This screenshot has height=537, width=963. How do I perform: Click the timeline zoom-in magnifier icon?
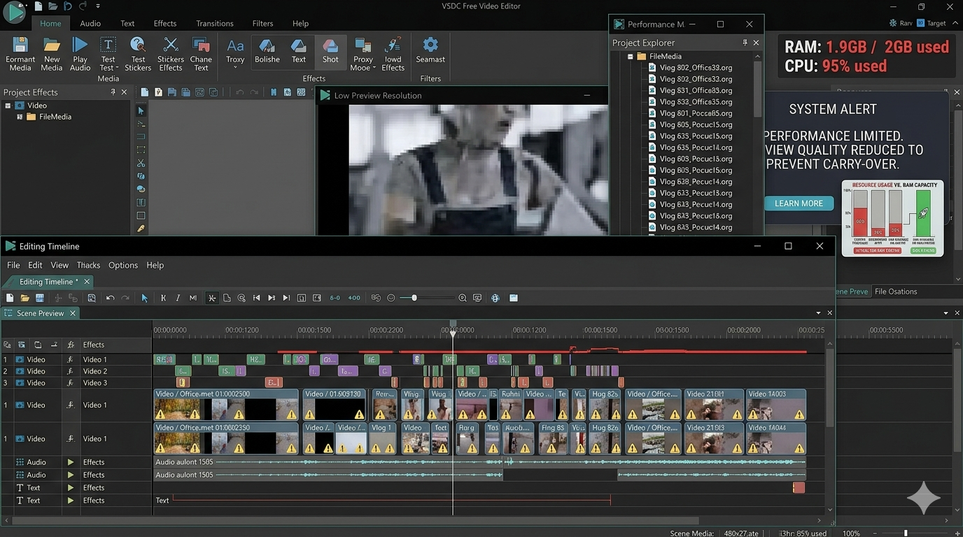tap(462, 298)
